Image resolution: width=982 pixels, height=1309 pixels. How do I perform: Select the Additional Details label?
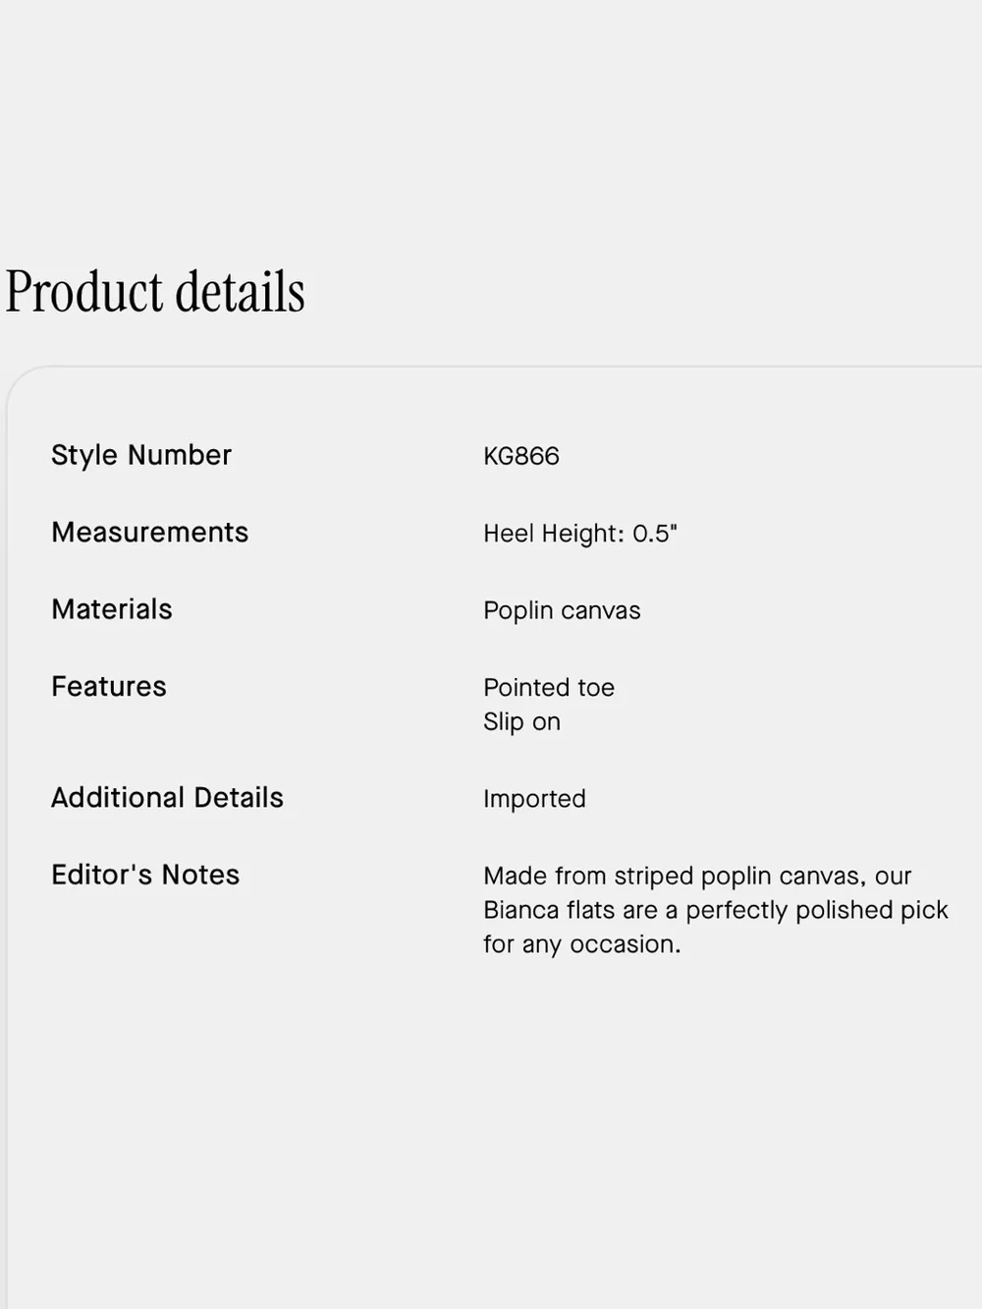coord(167,798)
